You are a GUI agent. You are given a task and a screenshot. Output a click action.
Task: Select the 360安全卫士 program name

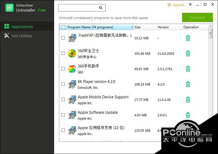click(88, 51)
